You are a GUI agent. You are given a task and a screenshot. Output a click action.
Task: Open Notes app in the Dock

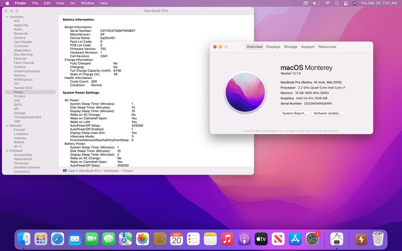click(210, 239)
